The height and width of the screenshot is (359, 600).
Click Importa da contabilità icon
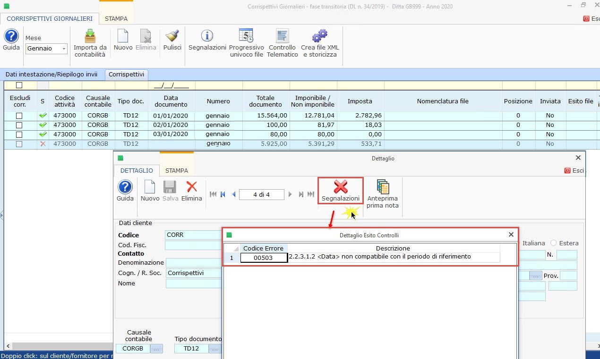(x=90, y=43)
